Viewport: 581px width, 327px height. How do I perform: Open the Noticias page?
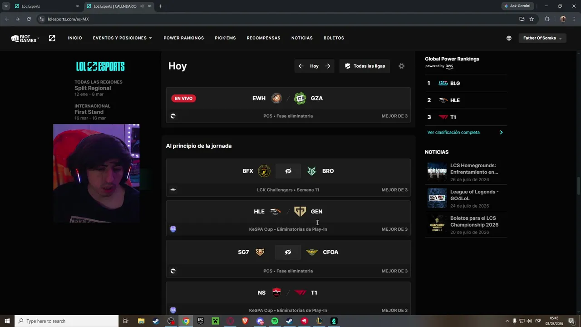pos(302,38)
